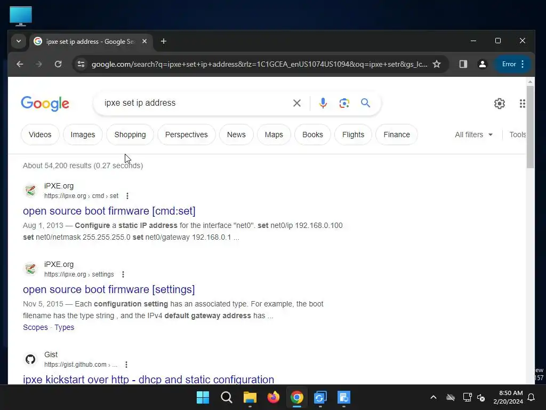Filter results by Perspectives
The height and width of the screenshot is (410, 546).
click(186, 135)
